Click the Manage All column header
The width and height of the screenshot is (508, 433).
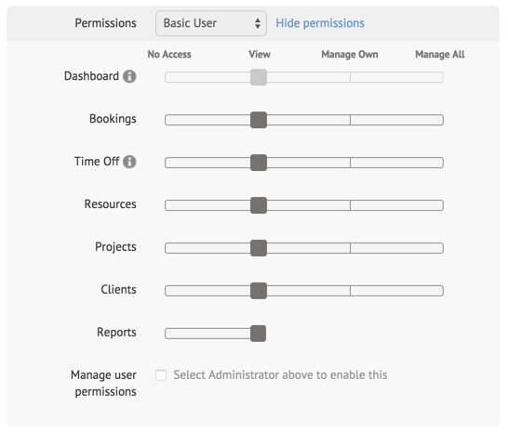click(440, 55)
